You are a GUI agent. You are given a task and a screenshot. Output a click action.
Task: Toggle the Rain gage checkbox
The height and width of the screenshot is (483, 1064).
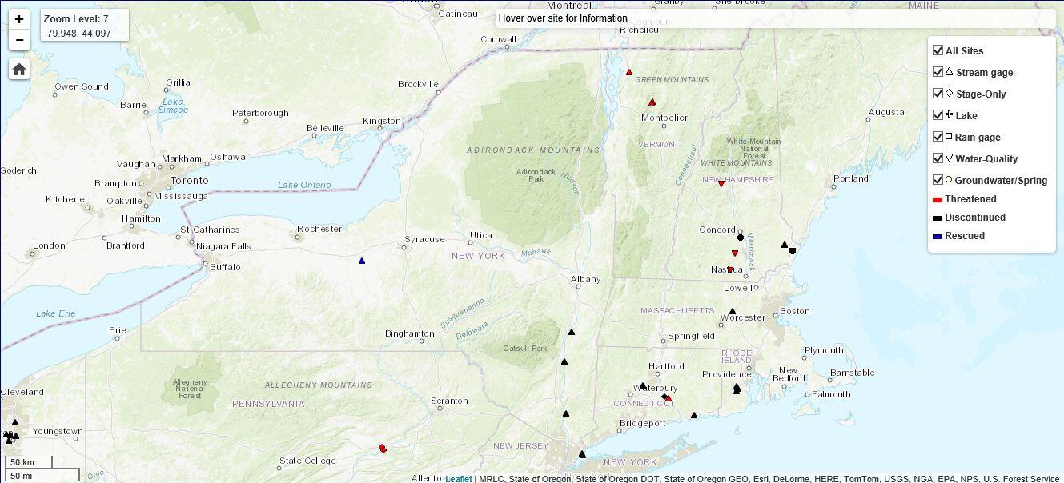pyautogui.click(x=938, y=137)
